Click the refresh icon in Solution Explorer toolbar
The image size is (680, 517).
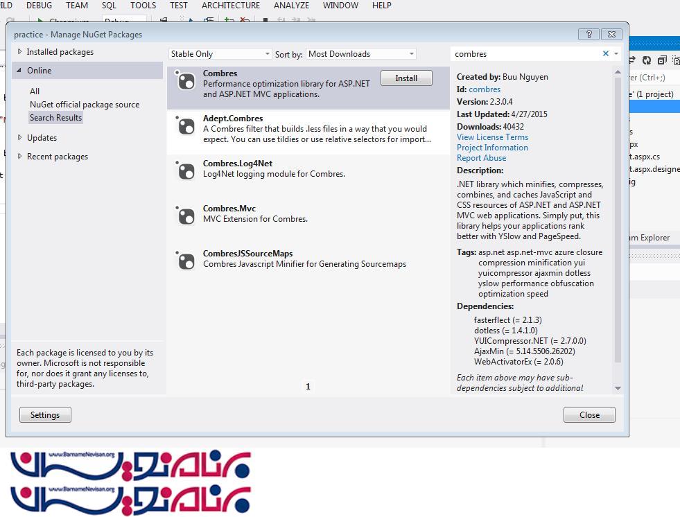647,61
